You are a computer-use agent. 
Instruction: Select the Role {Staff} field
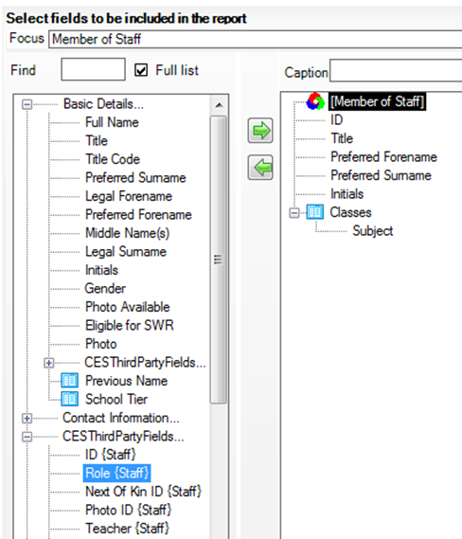pyautogui.click(x=116, y=473)
